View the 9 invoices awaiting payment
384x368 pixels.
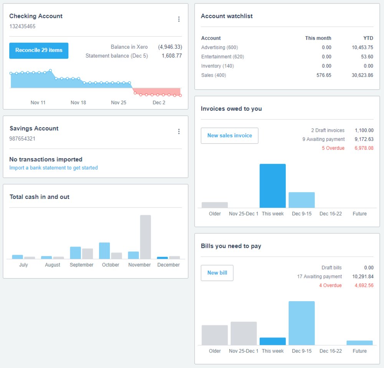click(323, 139)
